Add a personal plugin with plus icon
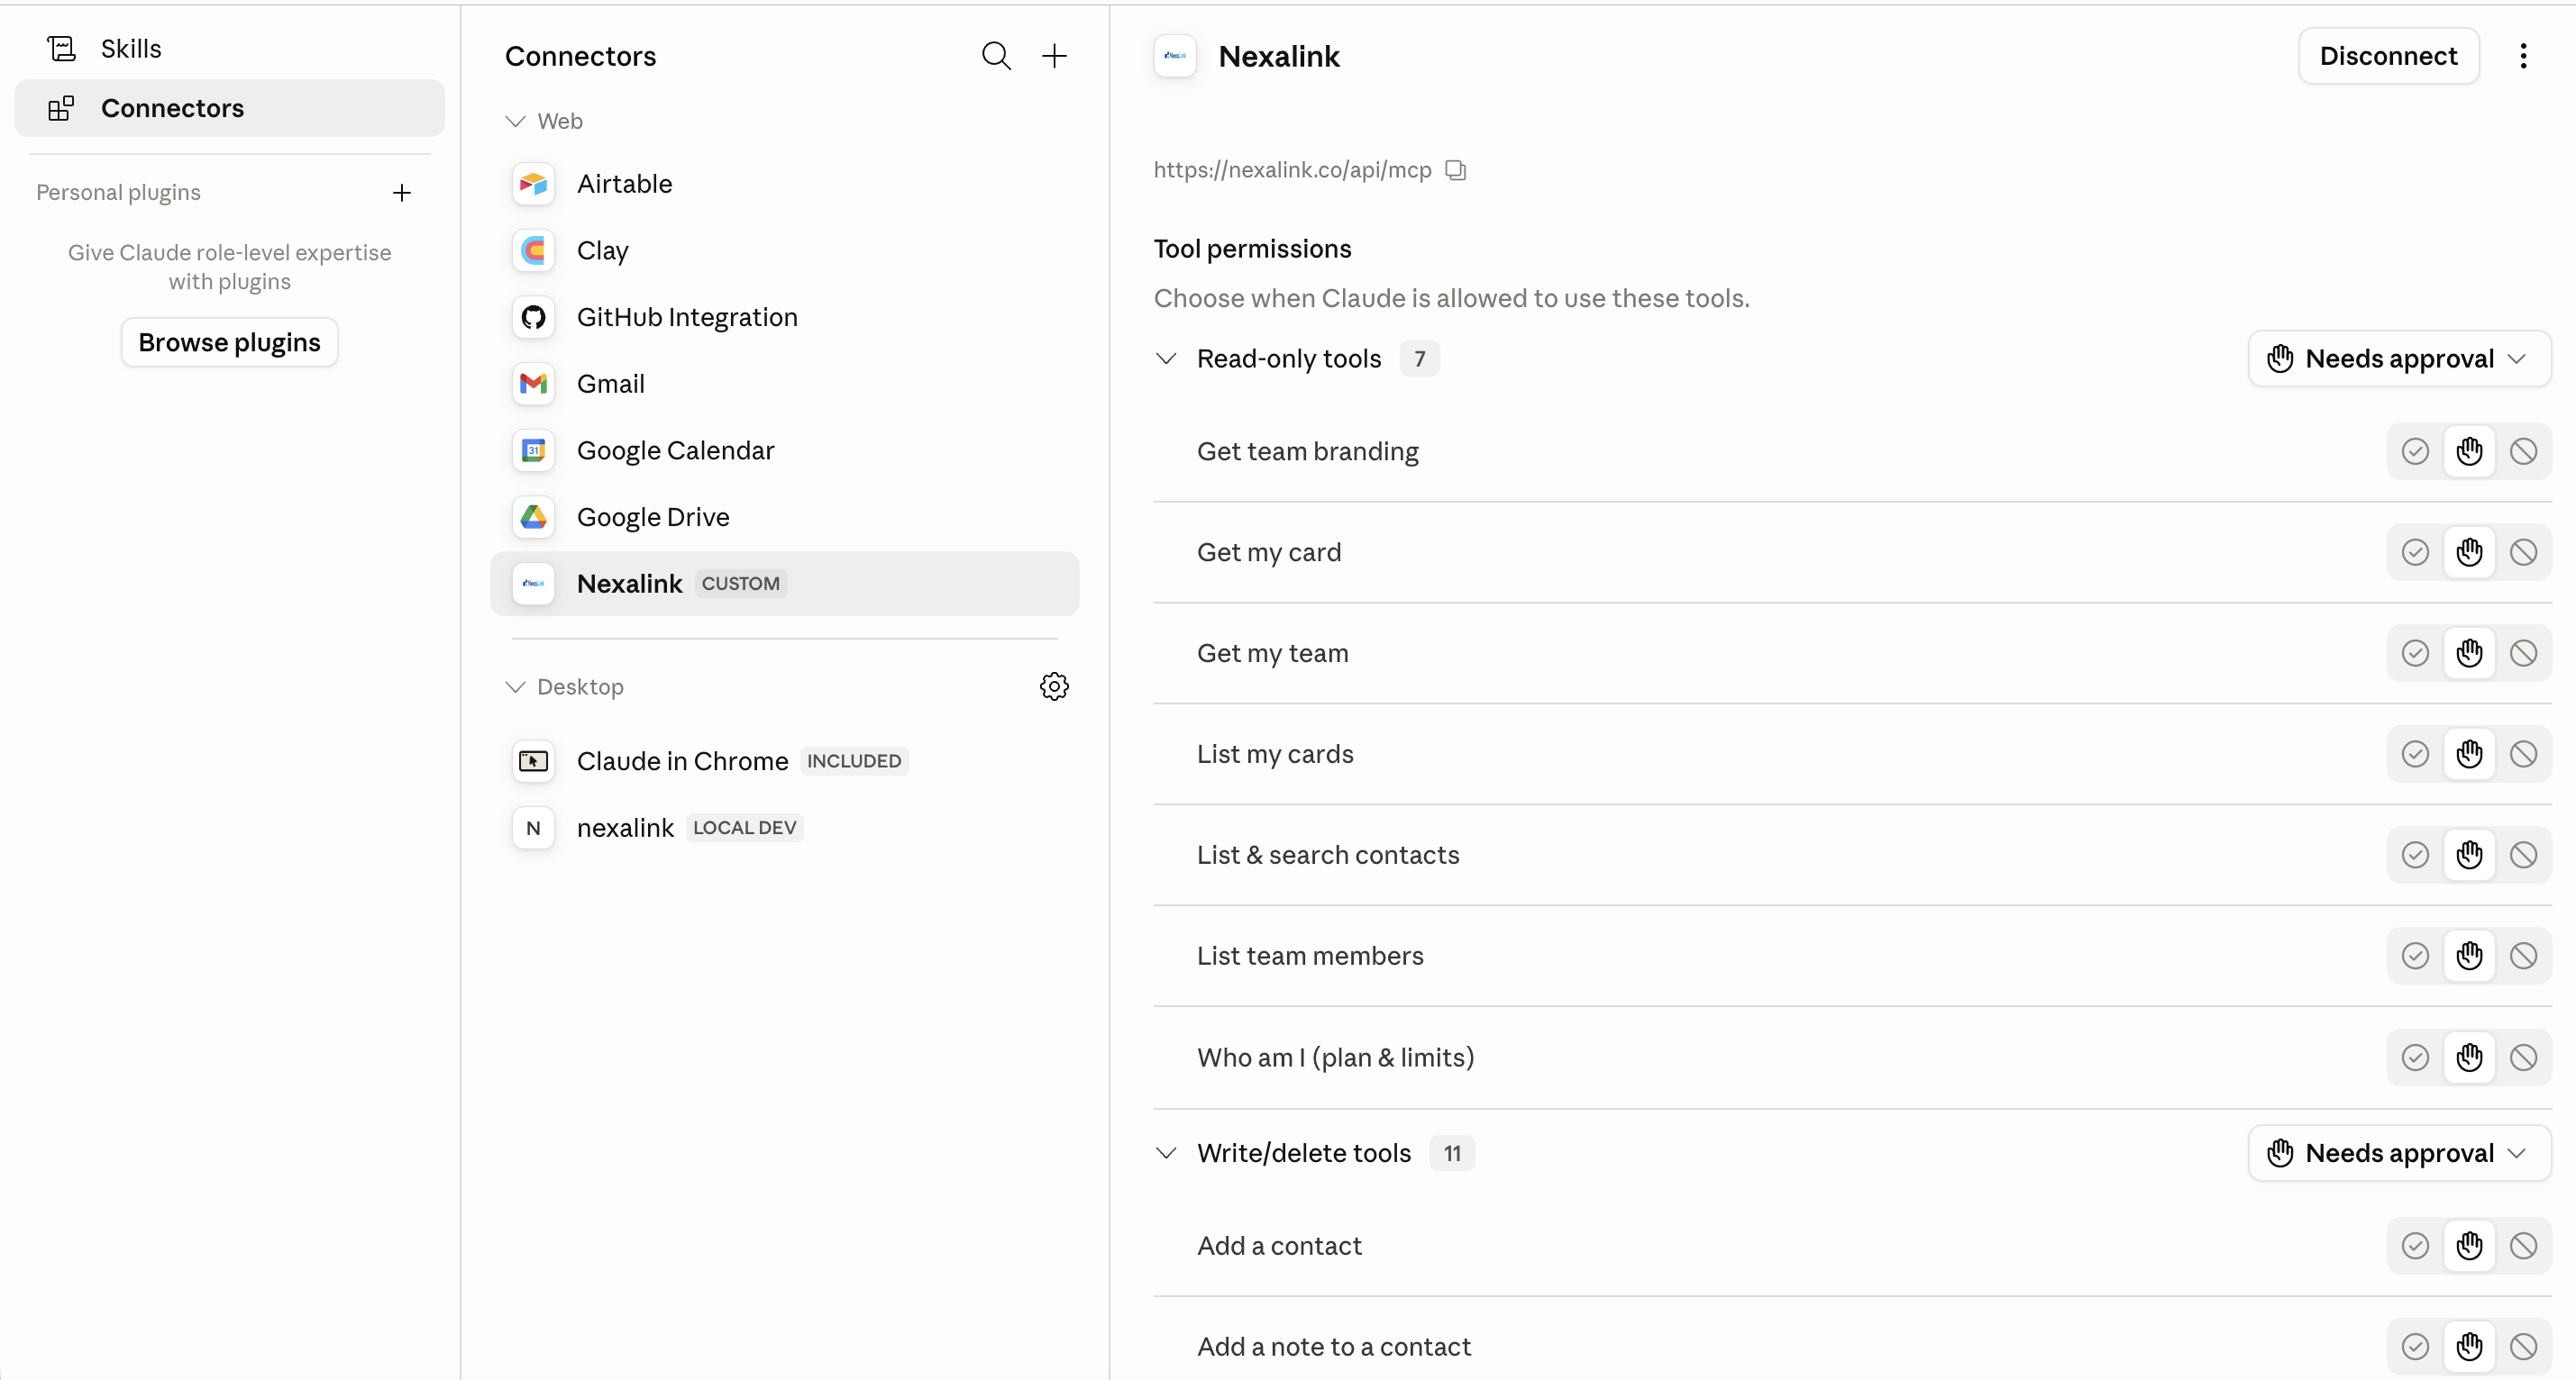 (402, 192)
